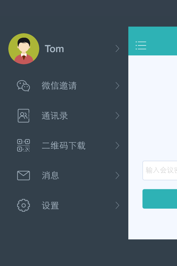Screen dimensions: 177x266
Task: Toggle the hamburger list menu icon
Action: coord(141,45)
